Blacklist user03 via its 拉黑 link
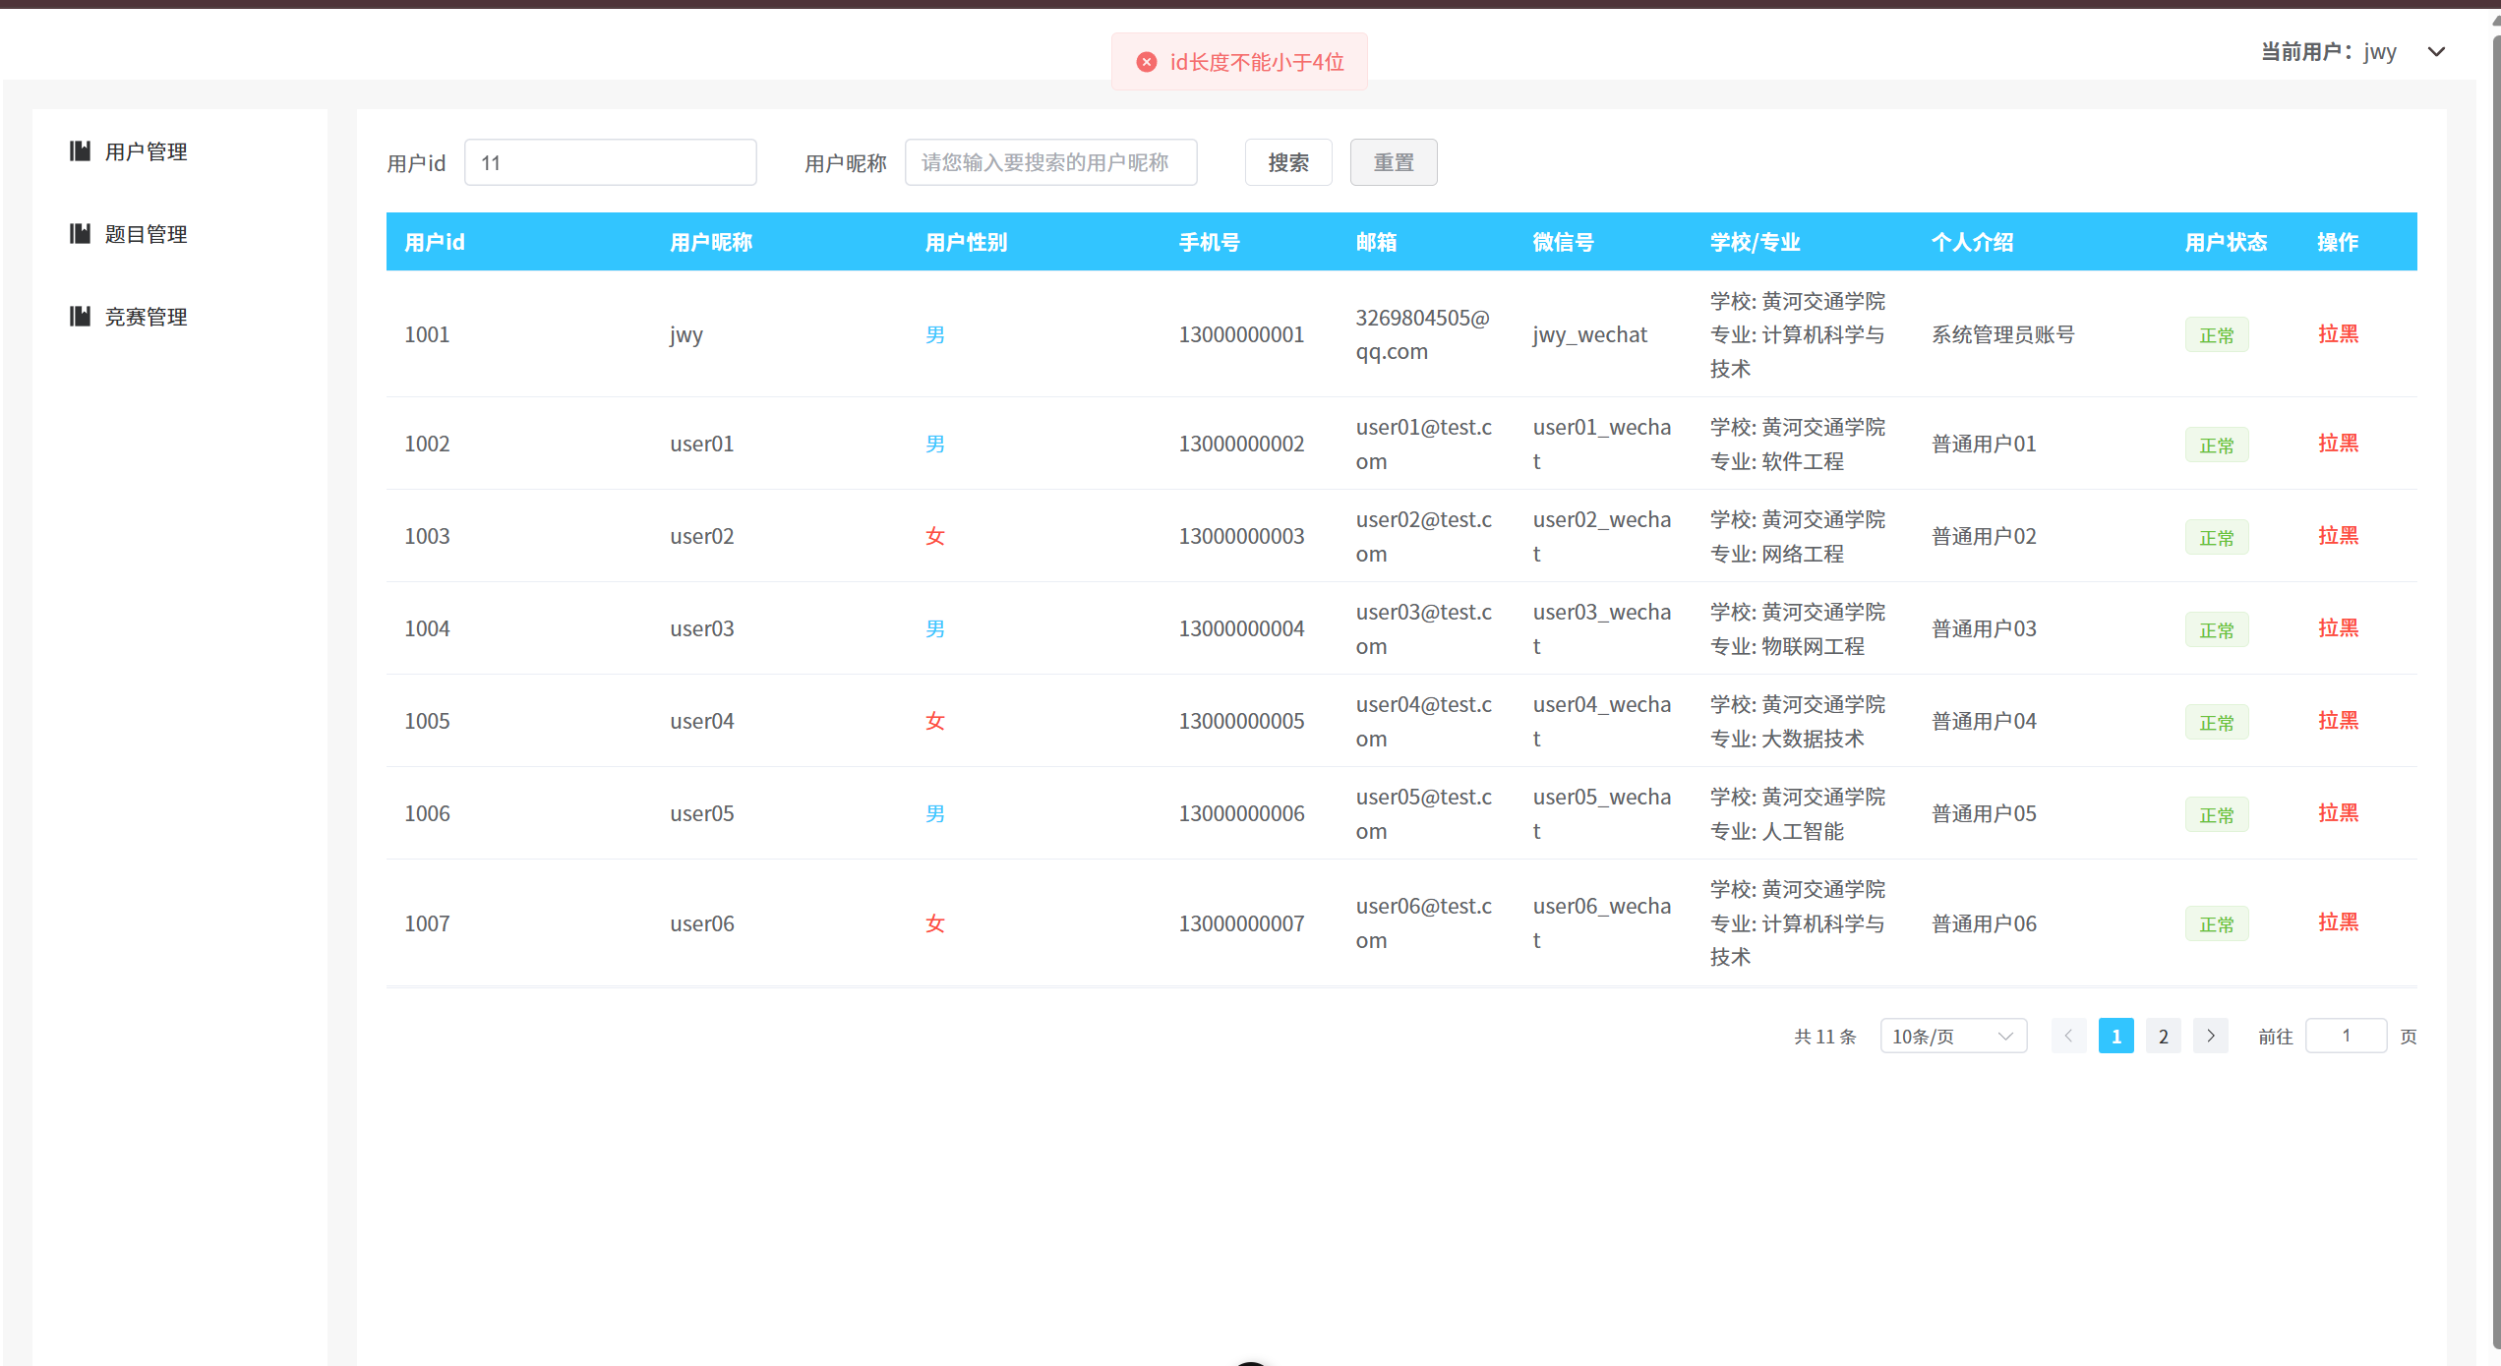The height and width of the screenshot is (1366, 2501). click(2337, 627)
